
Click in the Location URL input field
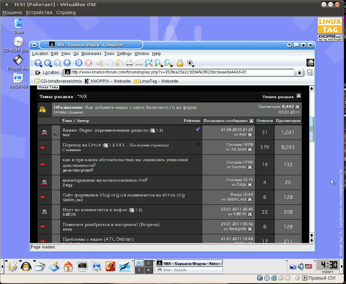pos(179,72)
